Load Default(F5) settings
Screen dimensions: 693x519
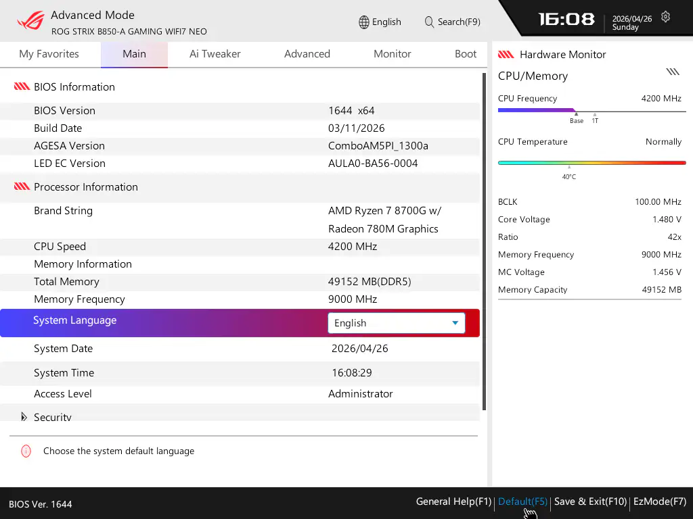[x=522, y=501]
